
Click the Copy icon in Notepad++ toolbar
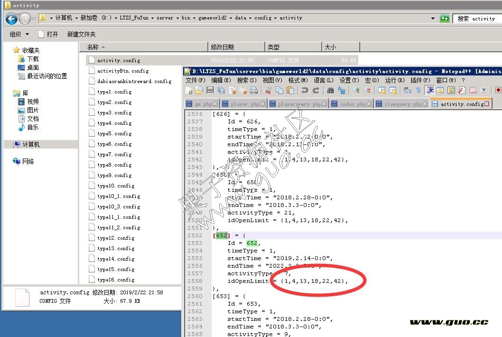tap(279, 91)
